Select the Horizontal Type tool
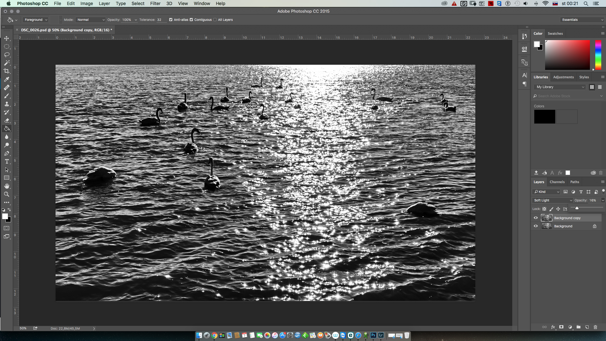The width and height of the screenshot is (606, 341). (x=7, y=161)
